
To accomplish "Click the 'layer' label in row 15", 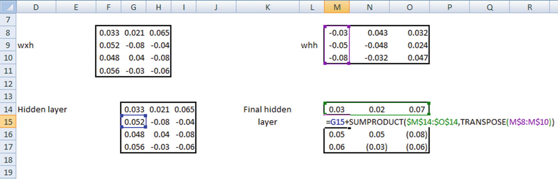I will 267,122.
